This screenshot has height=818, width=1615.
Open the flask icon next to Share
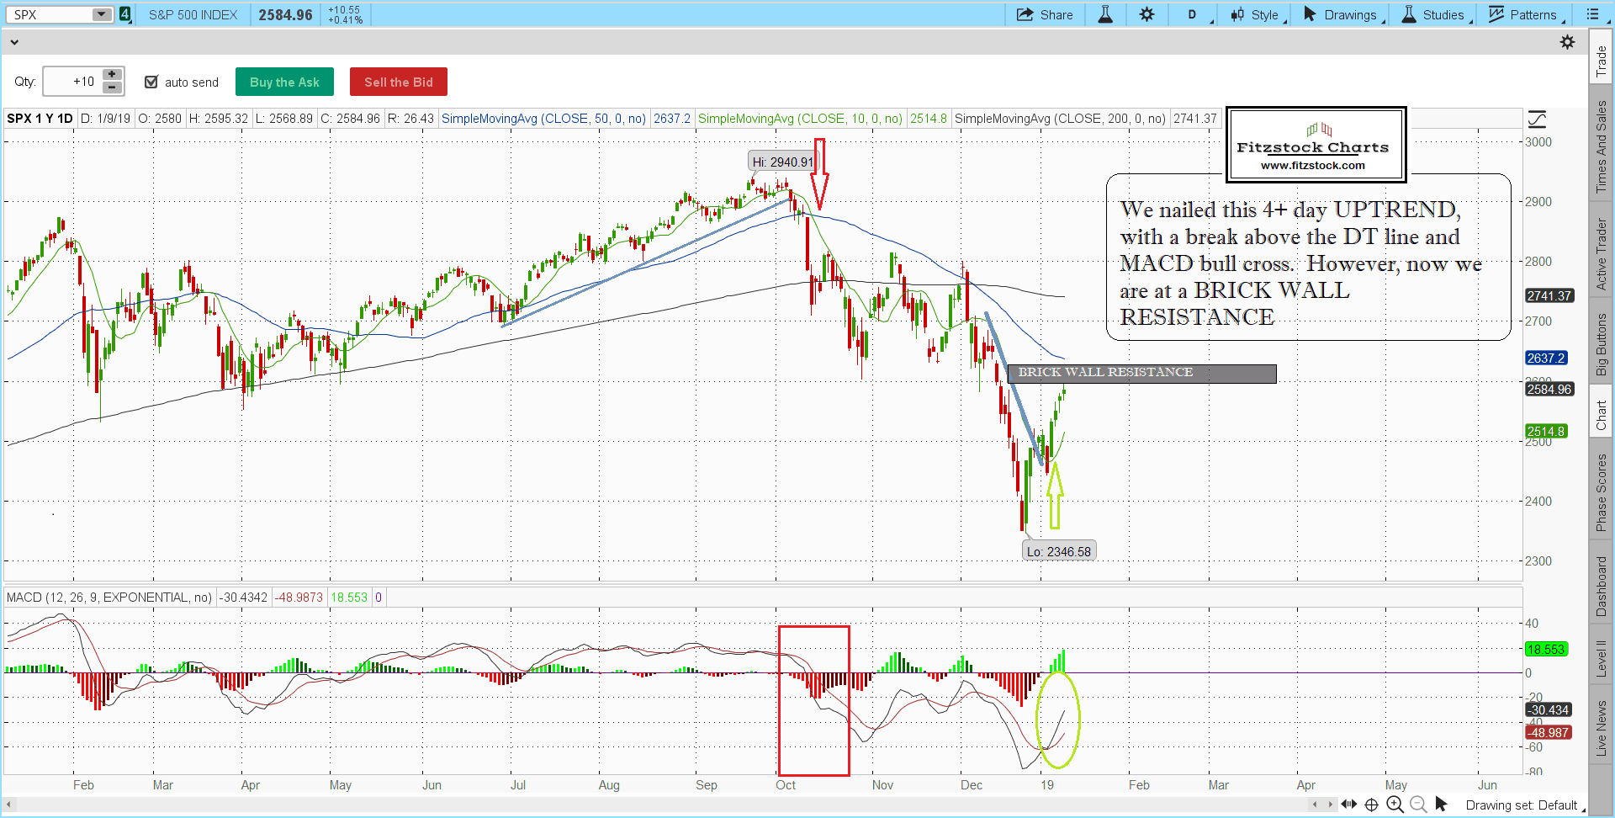click(x=1105, y=14)
